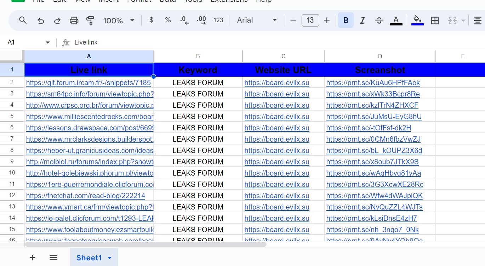Toggle bold formatting button
Image resolution: width=485 pixels, height=266 pixels.
click(346, 20)
